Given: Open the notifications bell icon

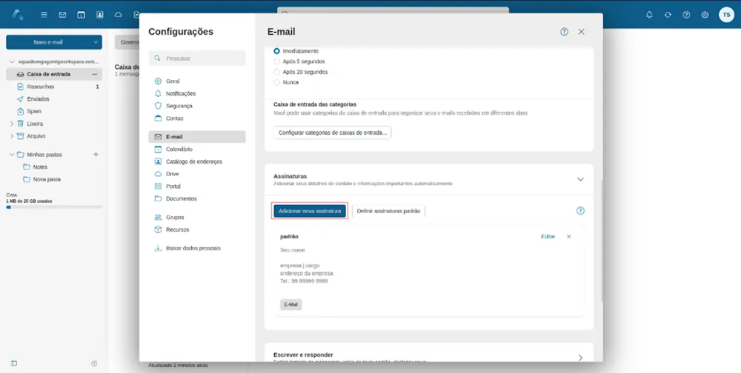Looking at the screenshot, I should click(649, 15).
